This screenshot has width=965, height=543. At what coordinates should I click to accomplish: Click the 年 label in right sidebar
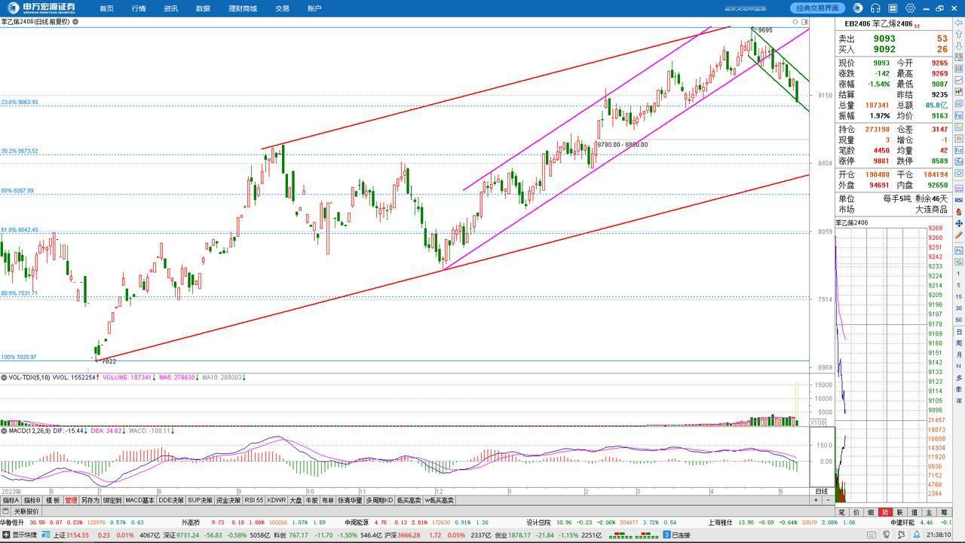(x=958, y=400)
